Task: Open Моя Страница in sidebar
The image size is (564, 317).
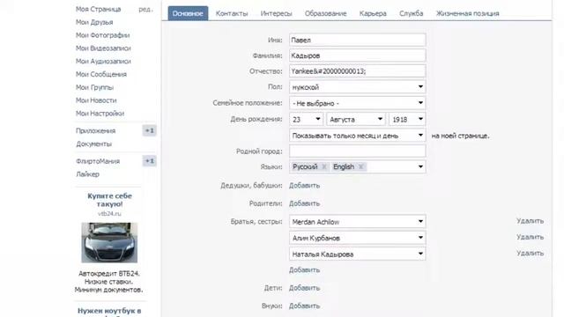Action: [x=98, y=9]
